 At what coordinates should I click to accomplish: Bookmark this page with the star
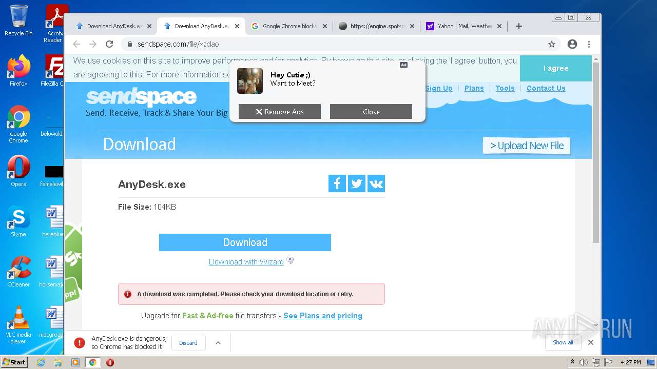click(552, 44)
